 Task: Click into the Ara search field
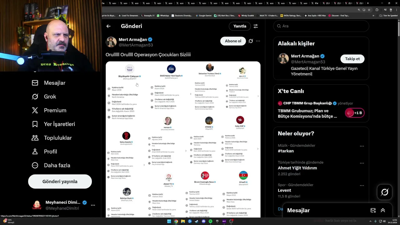pyautogui.click(x=321, y=26)
